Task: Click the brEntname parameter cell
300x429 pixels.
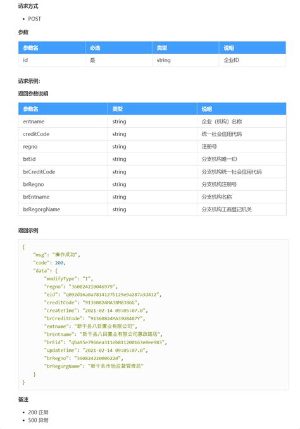Action: point(63,197)
